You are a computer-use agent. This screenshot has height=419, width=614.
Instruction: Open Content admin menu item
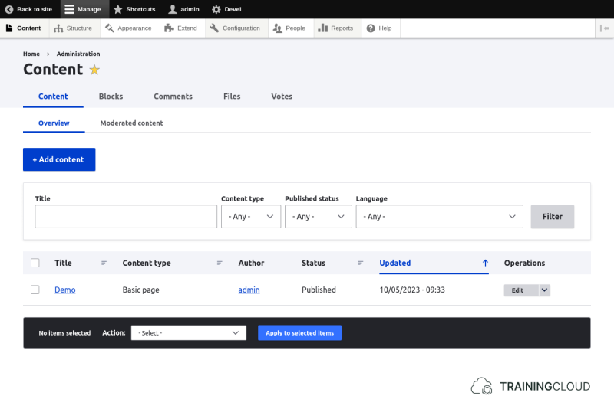pyautogui.click(x=24, y=28)
